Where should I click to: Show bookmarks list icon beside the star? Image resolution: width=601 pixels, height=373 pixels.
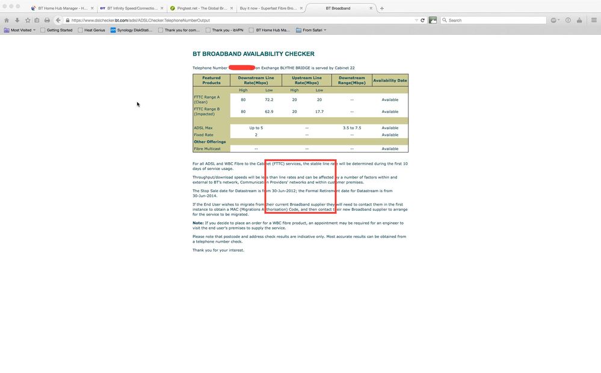click(x=37, y=20)
